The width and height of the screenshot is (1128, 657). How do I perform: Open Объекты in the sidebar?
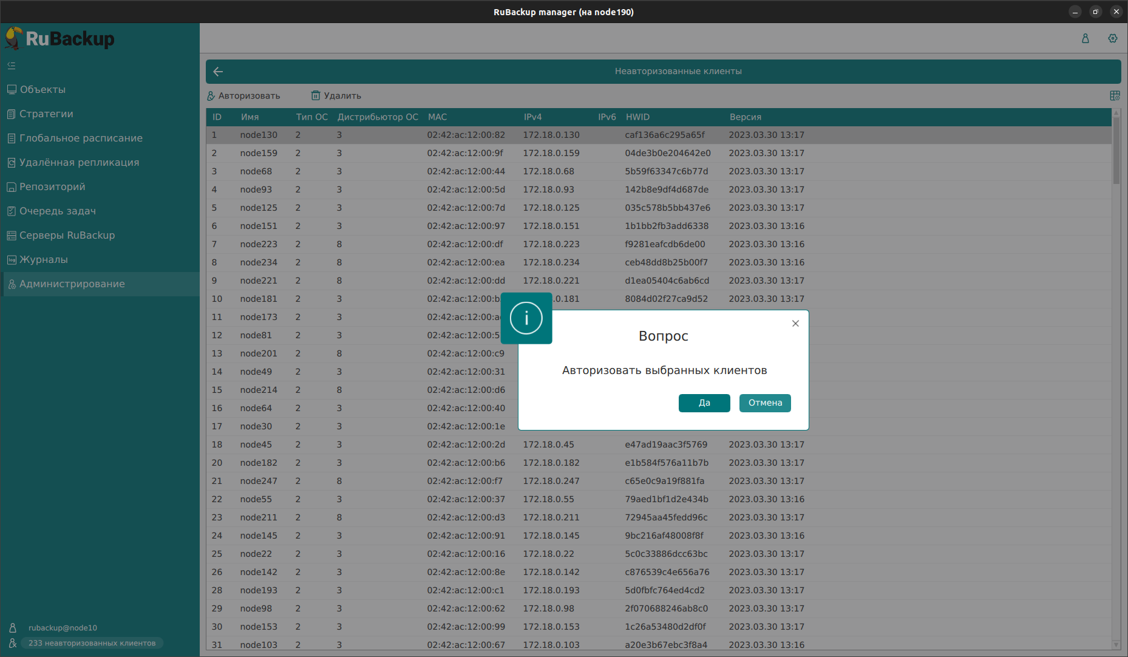[x=42, y=90]
